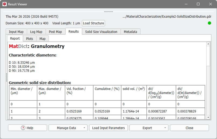
Task: Click the D 10: 8.55246 µm value
Action: click(x=22, y=62)
